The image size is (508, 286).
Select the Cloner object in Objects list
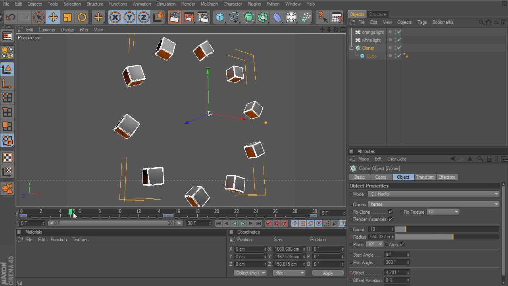(368, 48)
